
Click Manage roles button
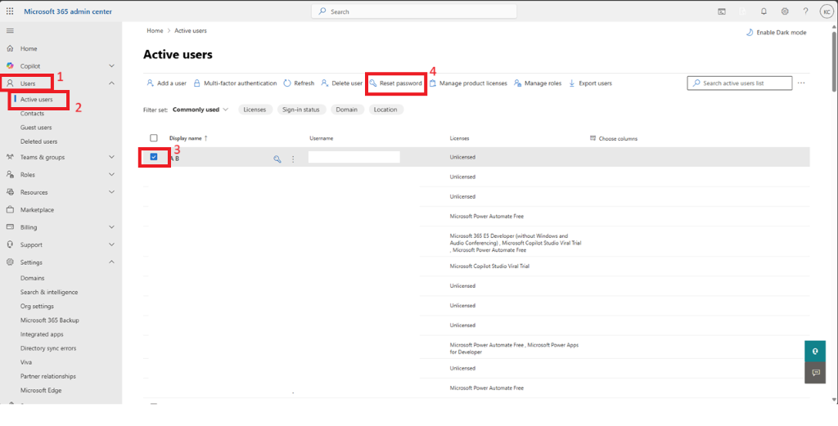pos(537,83)
